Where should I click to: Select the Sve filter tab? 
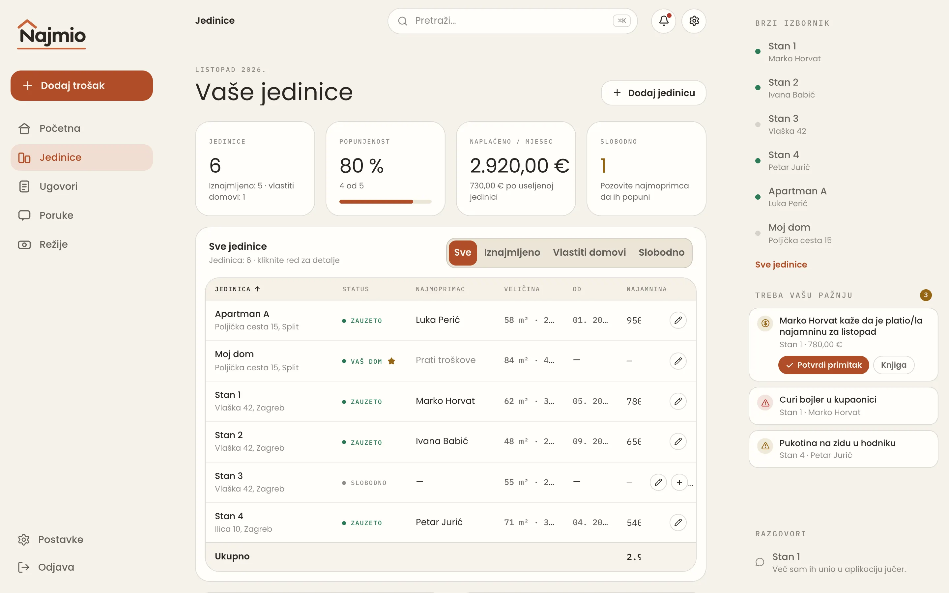pos(462,253)
